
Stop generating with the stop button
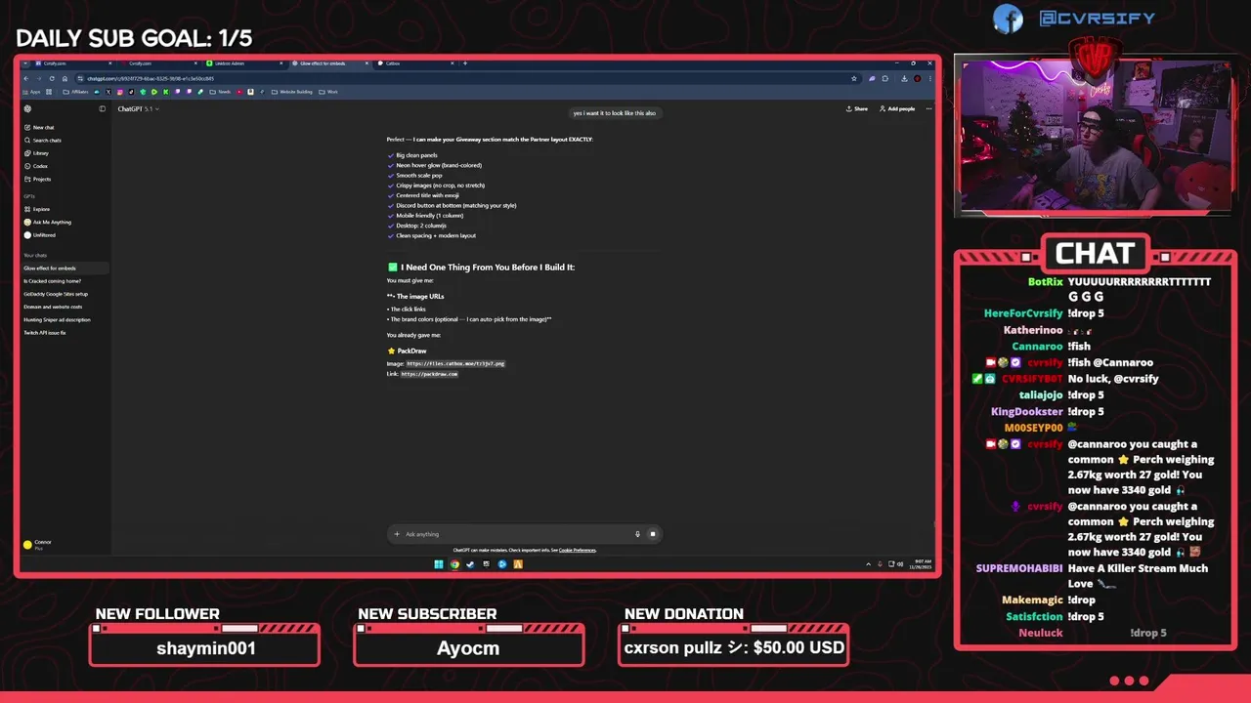click(653, 534)
